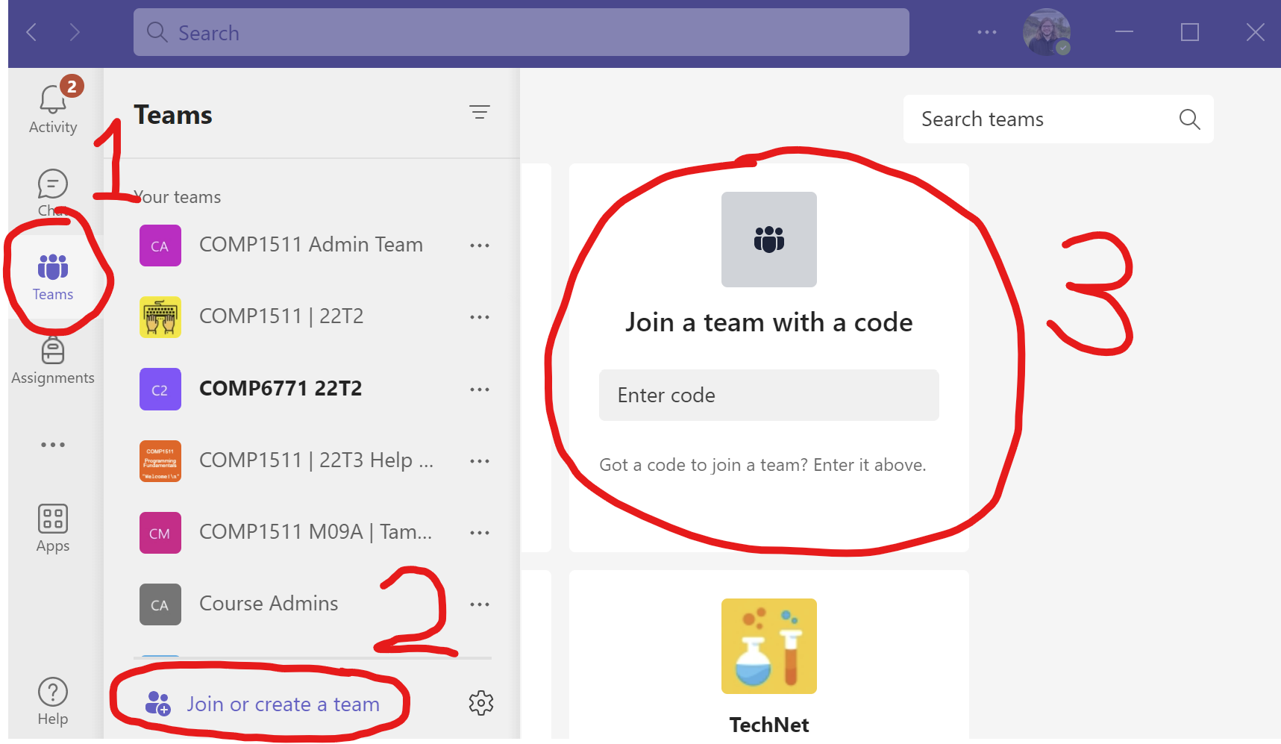The height and width of the screenshot is (744, 1281).
Task: Go back with the back arrow
Action: [31, 32]
